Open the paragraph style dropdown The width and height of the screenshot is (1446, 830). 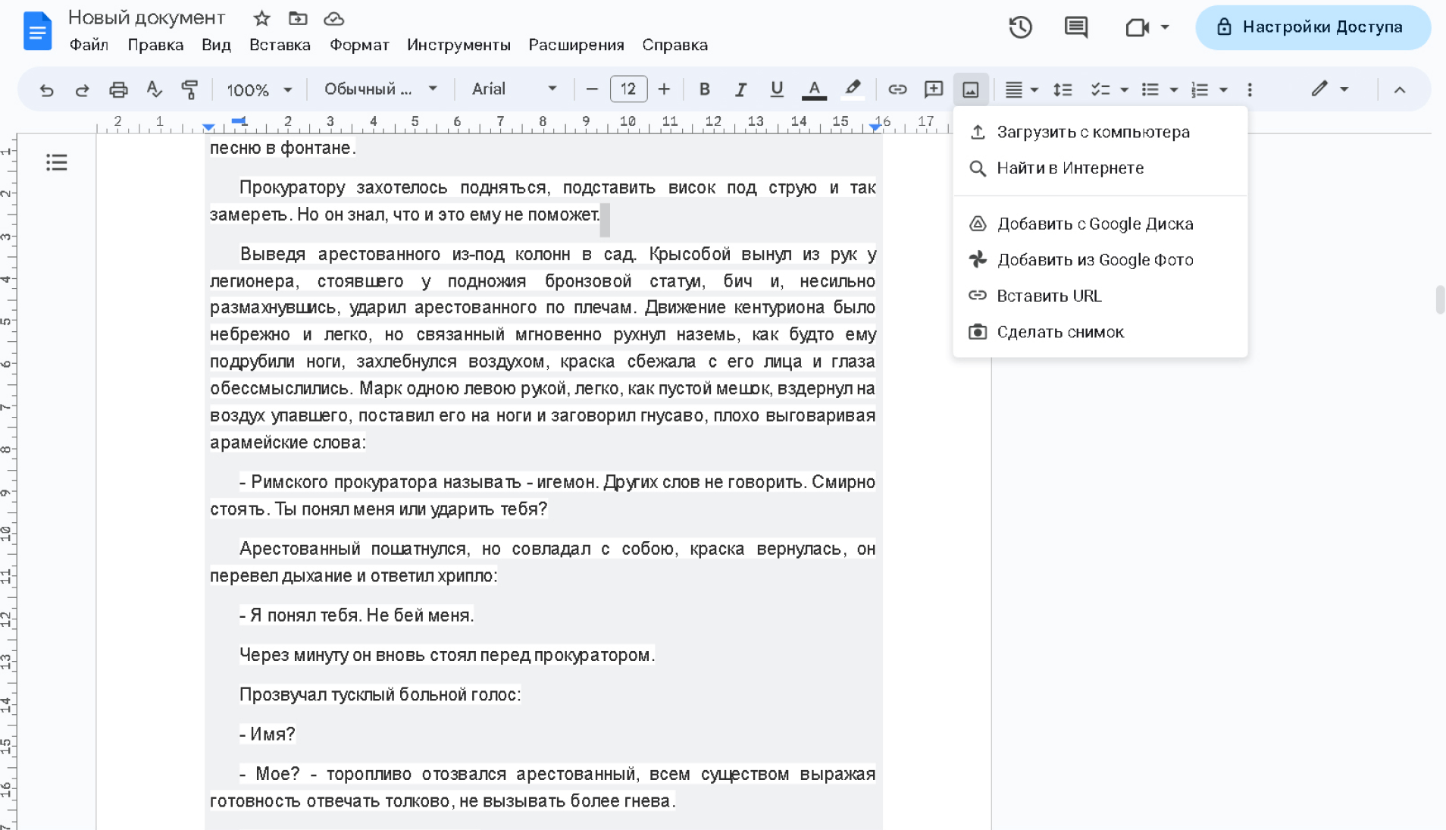click(380, 89)
